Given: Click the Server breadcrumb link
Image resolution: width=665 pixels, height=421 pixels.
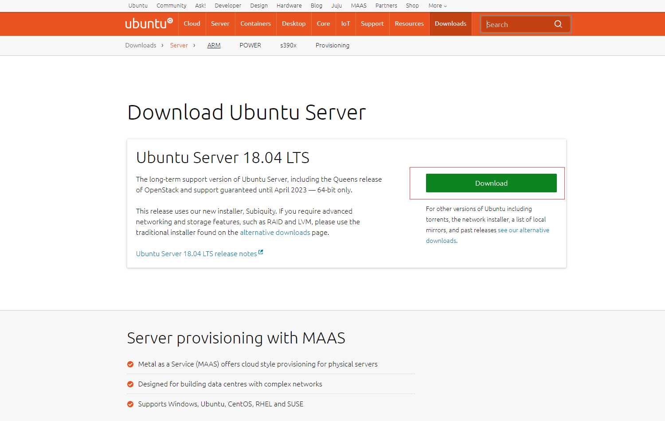Looking at the screenshot, I should tap(179, 45).
